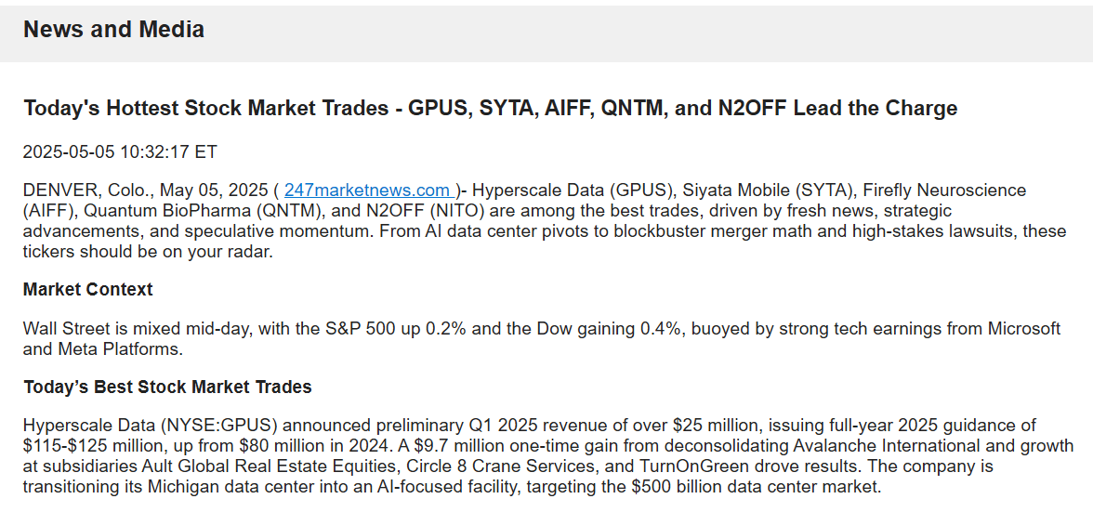Image resolution: width=1093 pixels, height=512 pixels.
Task: Click the Avalanche International text
Action: pyautogui.click(x=876, y=446)
